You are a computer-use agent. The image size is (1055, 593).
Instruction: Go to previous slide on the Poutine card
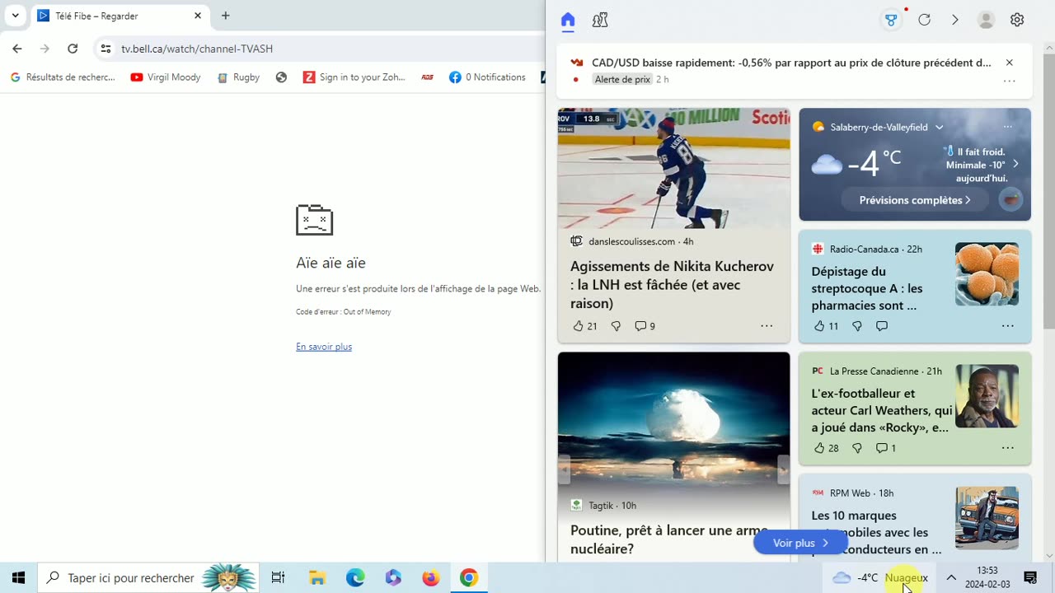tap(564, 470)
